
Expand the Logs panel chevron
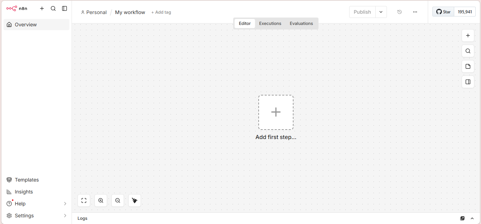472,218
